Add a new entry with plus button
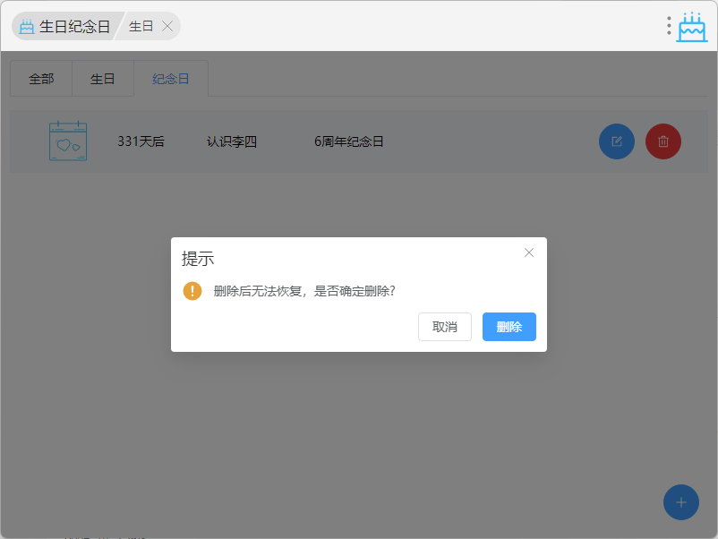The image size is (718, 539). [x=681, y=502]
